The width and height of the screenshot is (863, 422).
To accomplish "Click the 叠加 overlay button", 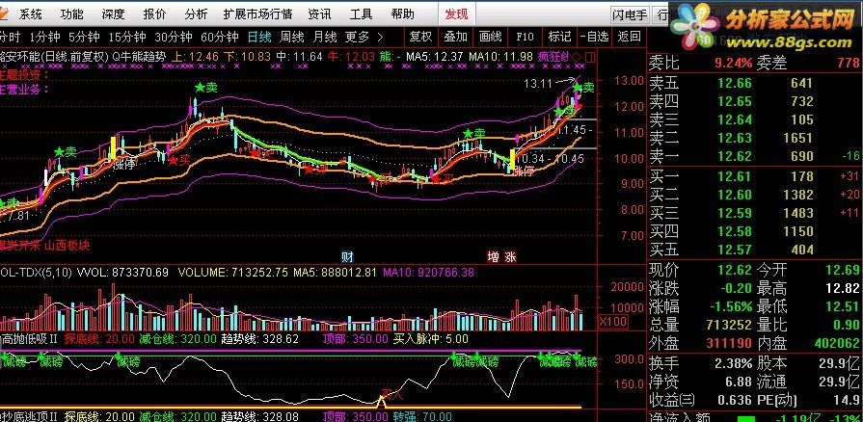I will click(x=456, y=37).
